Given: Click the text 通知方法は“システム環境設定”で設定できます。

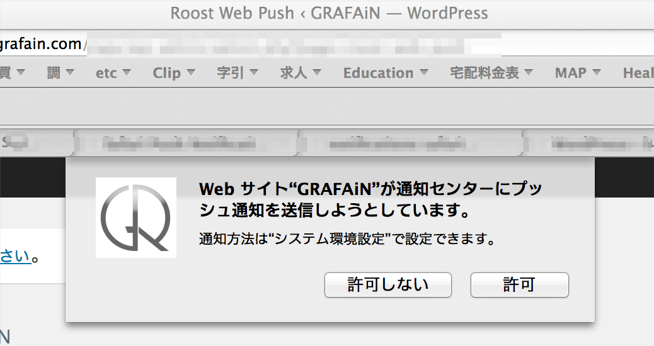Looking at the screenshot, I should tap(347, 240).
